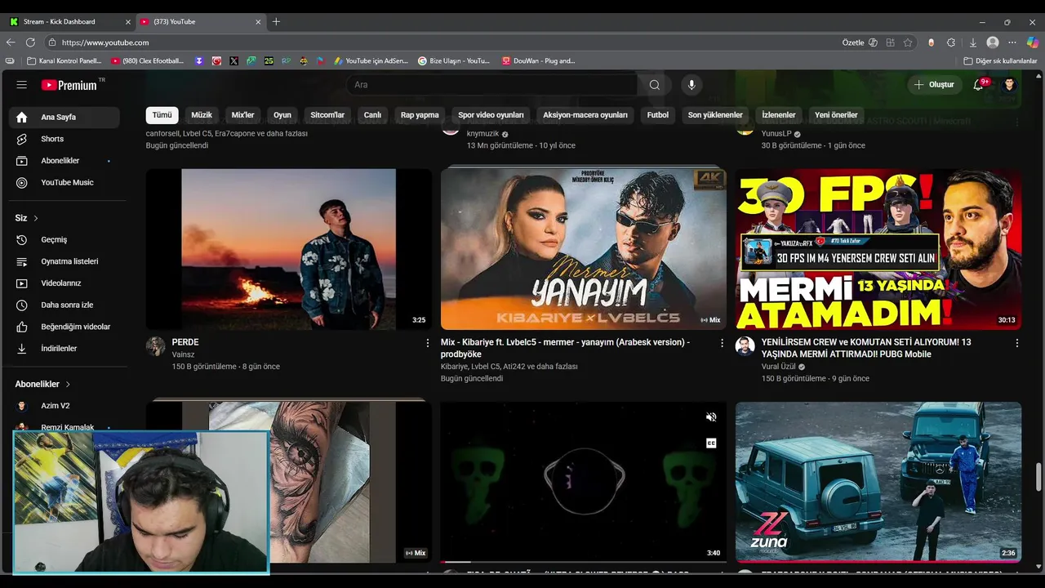Image resolution: width=1045 pixels, height=588 pixels.
Task: Open Diğer sık kullanılanlar folder
Action: (1000, 60)
